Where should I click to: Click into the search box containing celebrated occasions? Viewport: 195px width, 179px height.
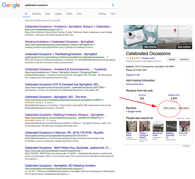pyautogui.click(x=67, y=5)
